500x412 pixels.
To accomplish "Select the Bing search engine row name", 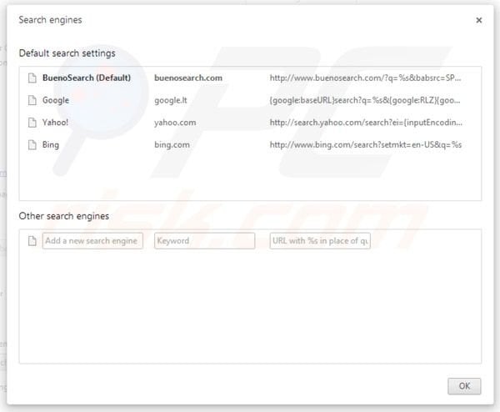I will coord(51,145).
